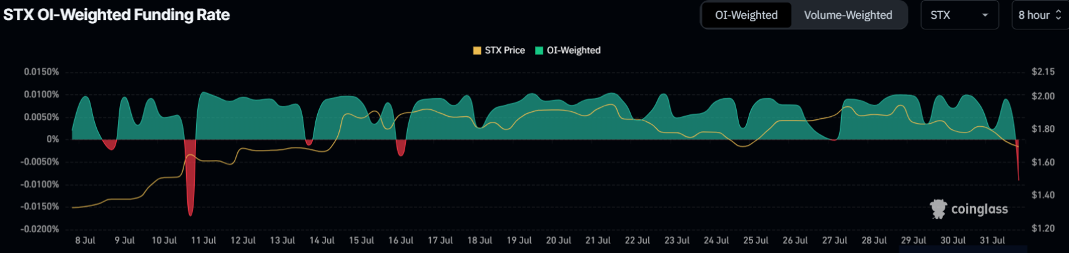Viewport: 1069px width, 253px height.
Task: Click the 22 Jul x-axis label
Action: point(638,241)
